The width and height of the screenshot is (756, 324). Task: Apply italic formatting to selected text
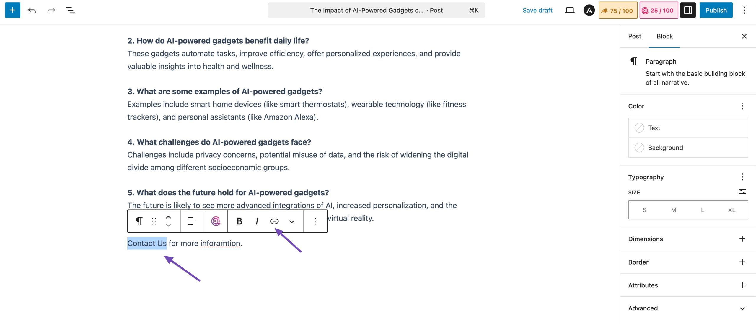point(257,221)
